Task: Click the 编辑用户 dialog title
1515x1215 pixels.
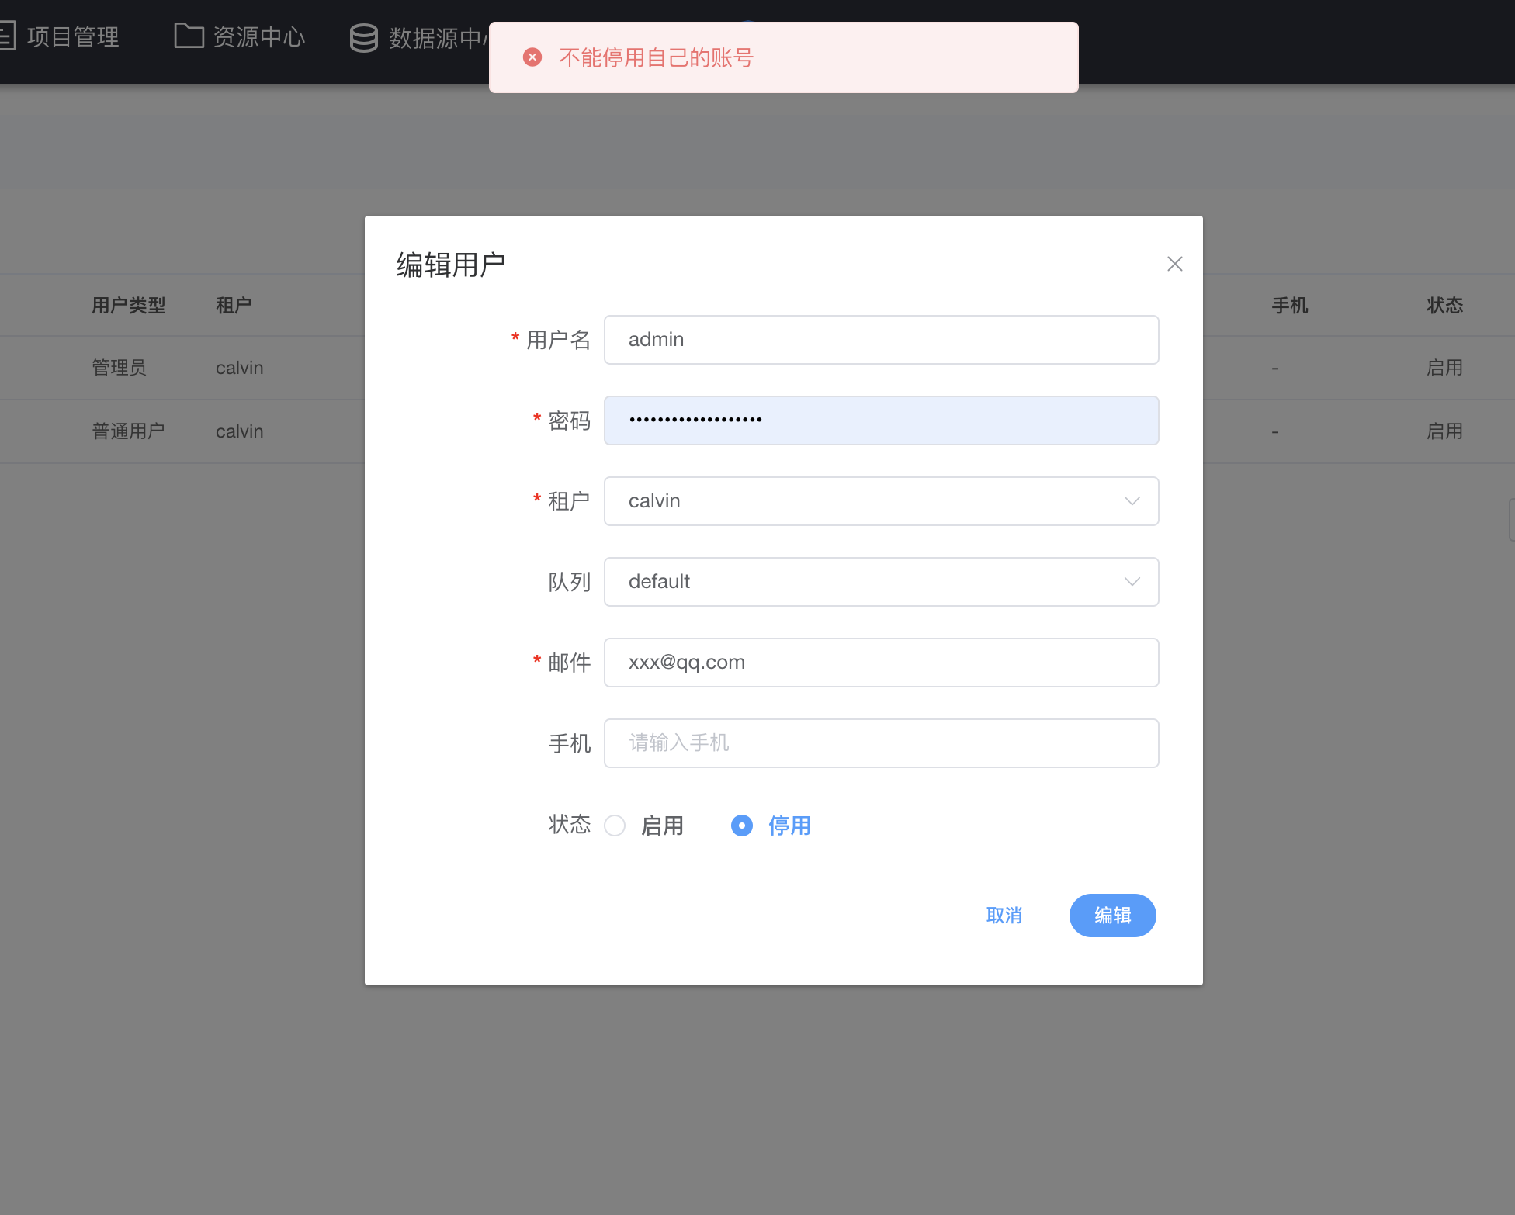Action: tap(451, 265)
